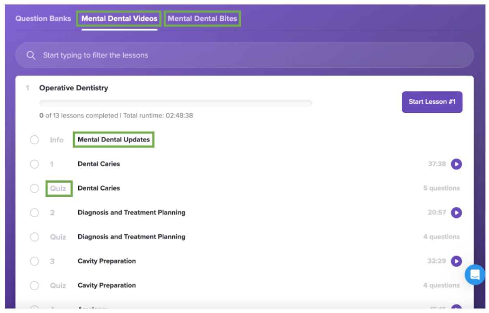Click the 37:38 duration text
This screenshot has width=489, height=313.
point(437,164)
